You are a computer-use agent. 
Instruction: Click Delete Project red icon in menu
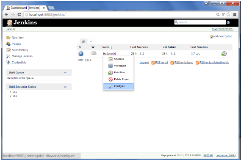coord(111,79)
